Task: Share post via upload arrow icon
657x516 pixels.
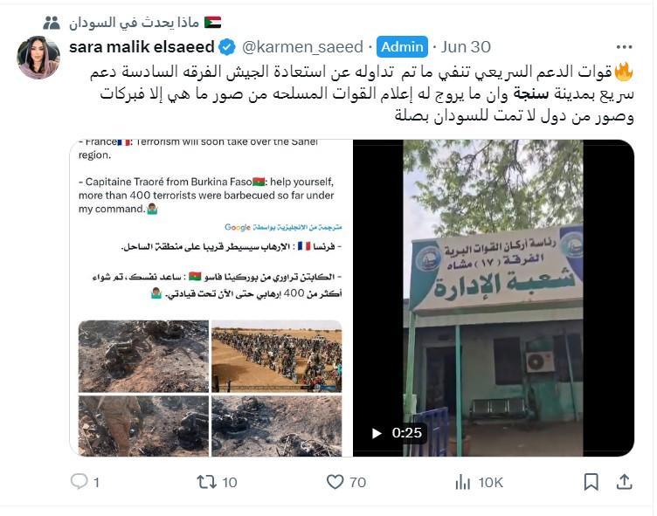Action: (624, 482)
